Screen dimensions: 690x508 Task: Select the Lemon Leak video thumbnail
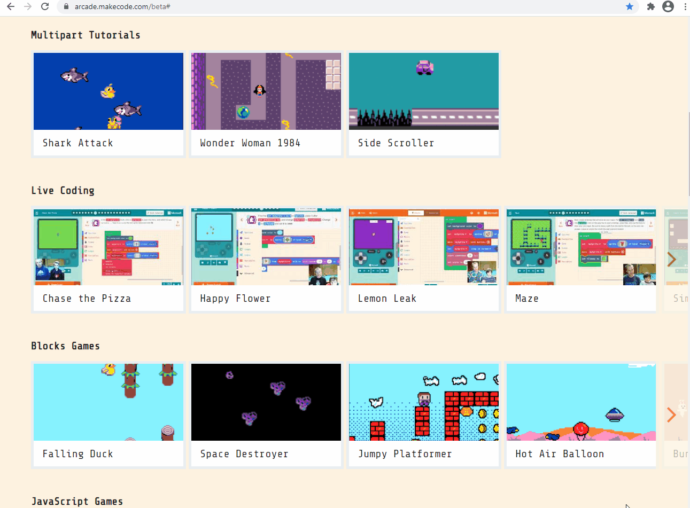point(423,246)
